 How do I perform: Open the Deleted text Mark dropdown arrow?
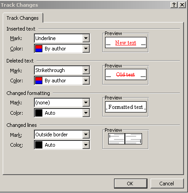(86, 70)
